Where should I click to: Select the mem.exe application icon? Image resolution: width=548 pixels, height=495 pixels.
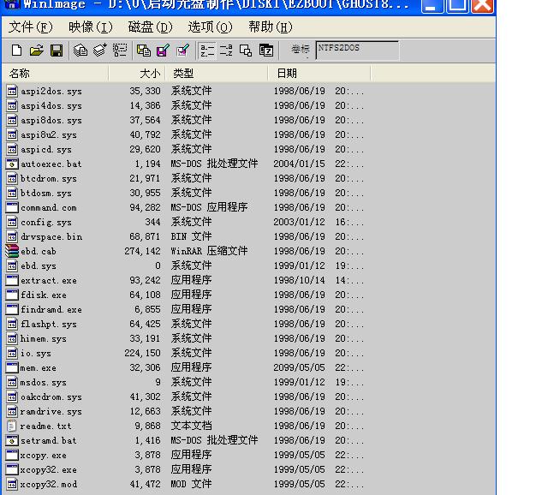point(12,367)
